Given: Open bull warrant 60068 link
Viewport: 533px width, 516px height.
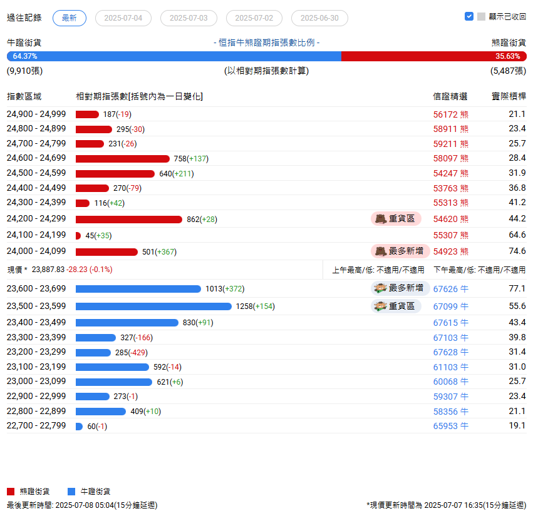Looking at the screenshot, I should [x=450, y=382].
